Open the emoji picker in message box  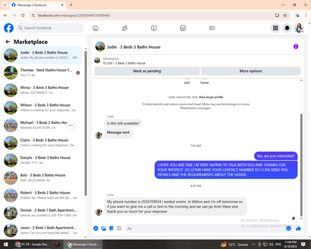[x=289, y=228]
